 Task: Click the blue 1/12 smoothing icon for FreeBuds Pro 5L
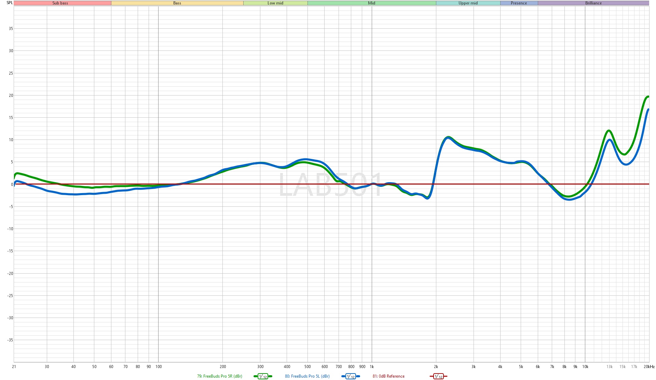click(351, 376)
